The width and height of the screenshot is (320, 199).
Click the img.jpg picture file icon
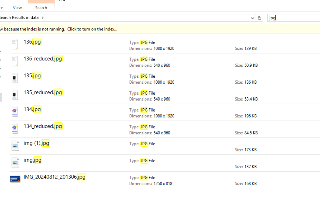[x=15, y=162]
